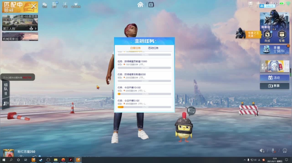Open the Firefox icon on the taskbar

tap(63, 160)
